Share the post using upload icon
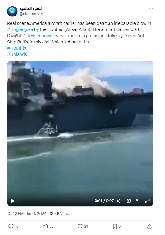165x235 pixels. [149, 226]
